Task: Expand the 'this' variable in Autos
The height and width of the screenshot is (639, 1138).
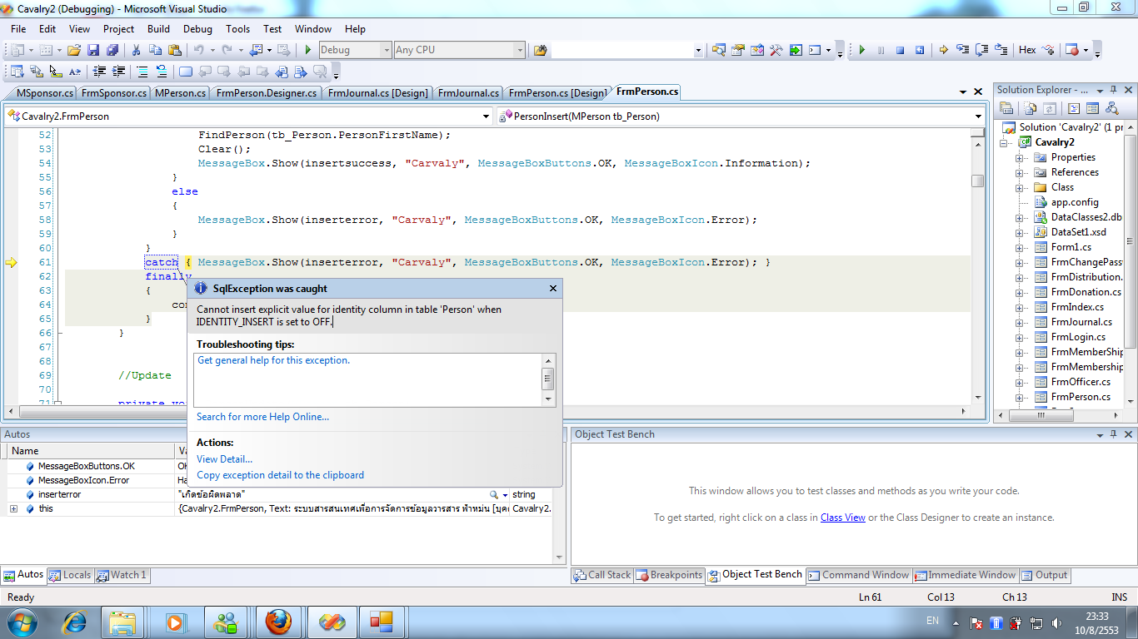Action: coord(13,508)
